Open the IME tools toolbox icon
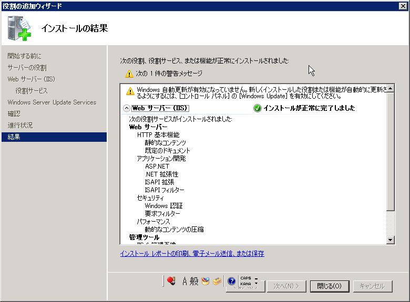 [217, 282]
